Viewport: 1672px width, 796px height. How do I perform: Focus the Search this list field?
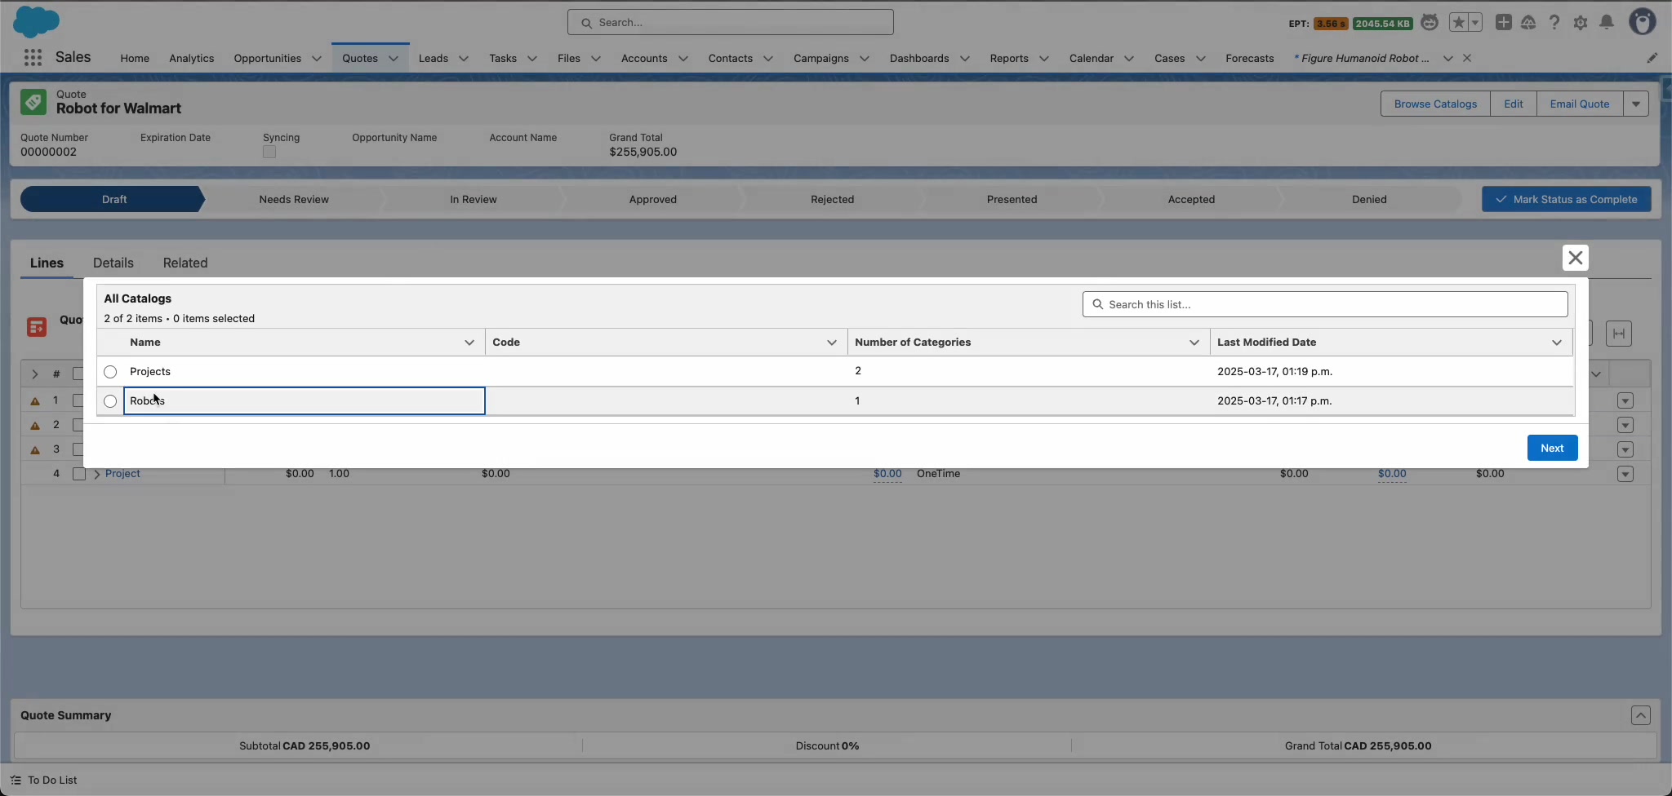click(1324, 304)
